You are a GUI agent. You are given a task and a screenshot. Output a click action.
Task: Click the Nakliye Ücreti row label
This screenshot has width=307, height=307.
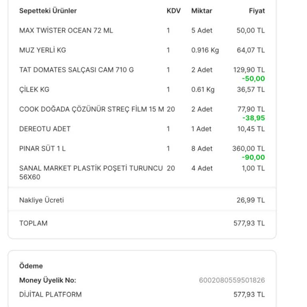point(42,200)
